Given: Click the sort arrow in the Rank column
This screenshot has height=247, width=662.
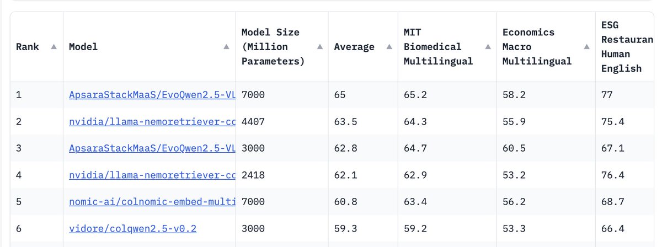Looking at the screenshot, I should pos(54,47).
